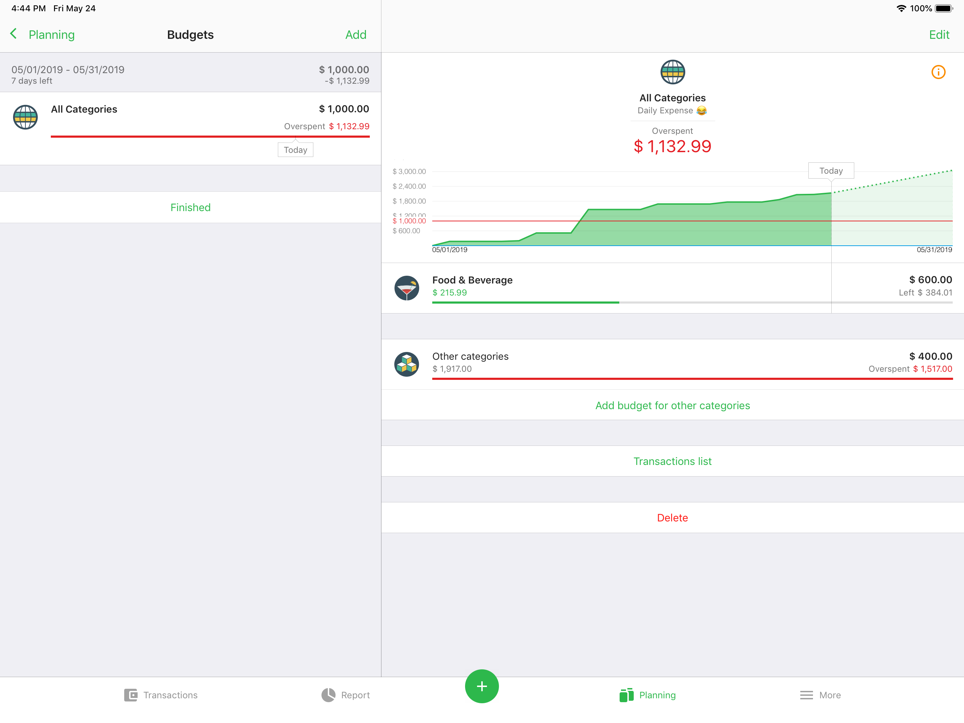Tap the large $ 1,132.99 overspent amount
This screenshot has height=723, width=964.
click(x=673, y=146)
